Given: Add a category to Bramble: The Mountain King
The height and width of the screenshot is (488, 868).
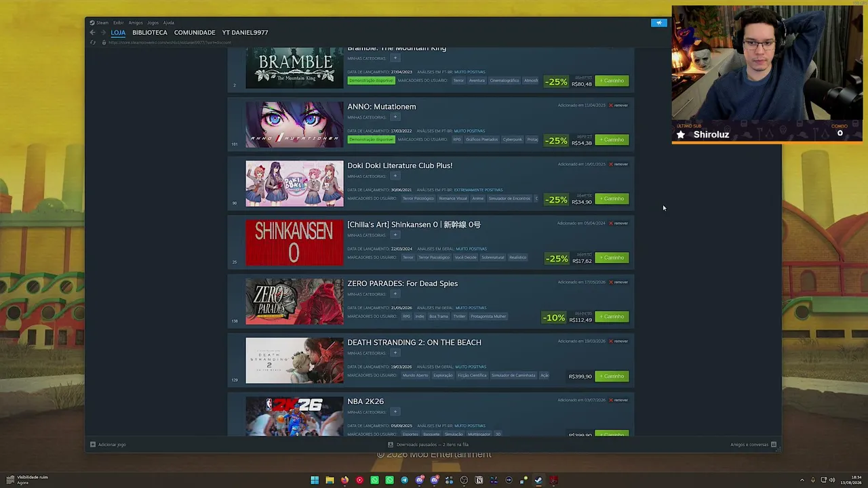Looking at the screenshot, I should [x=395, y=58].
